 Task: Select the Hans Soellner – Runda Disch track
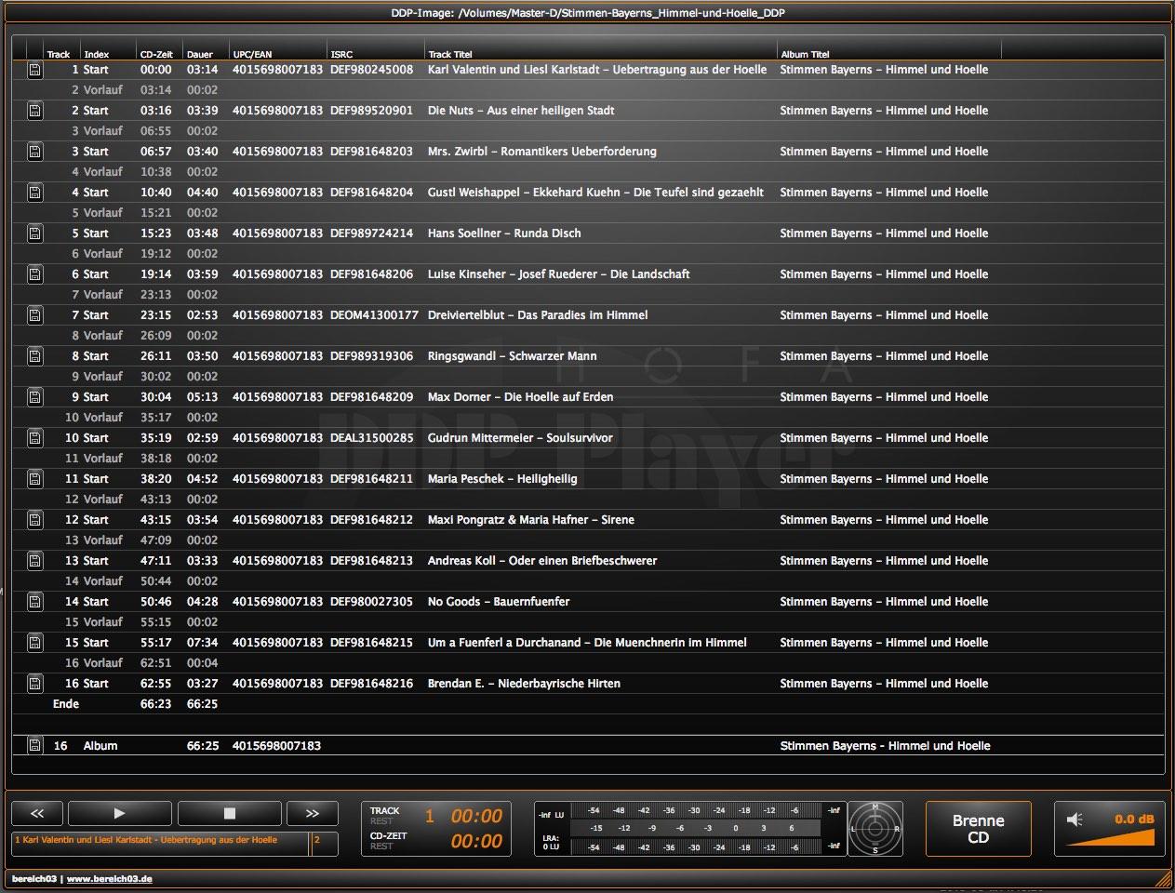click(x=503, y=233)
